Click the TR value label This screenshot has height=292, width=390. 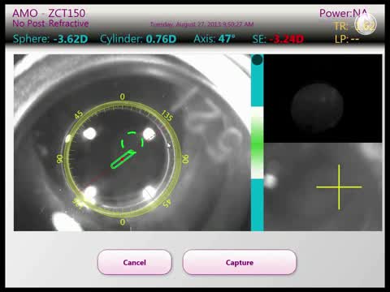[x=354, y=26]
